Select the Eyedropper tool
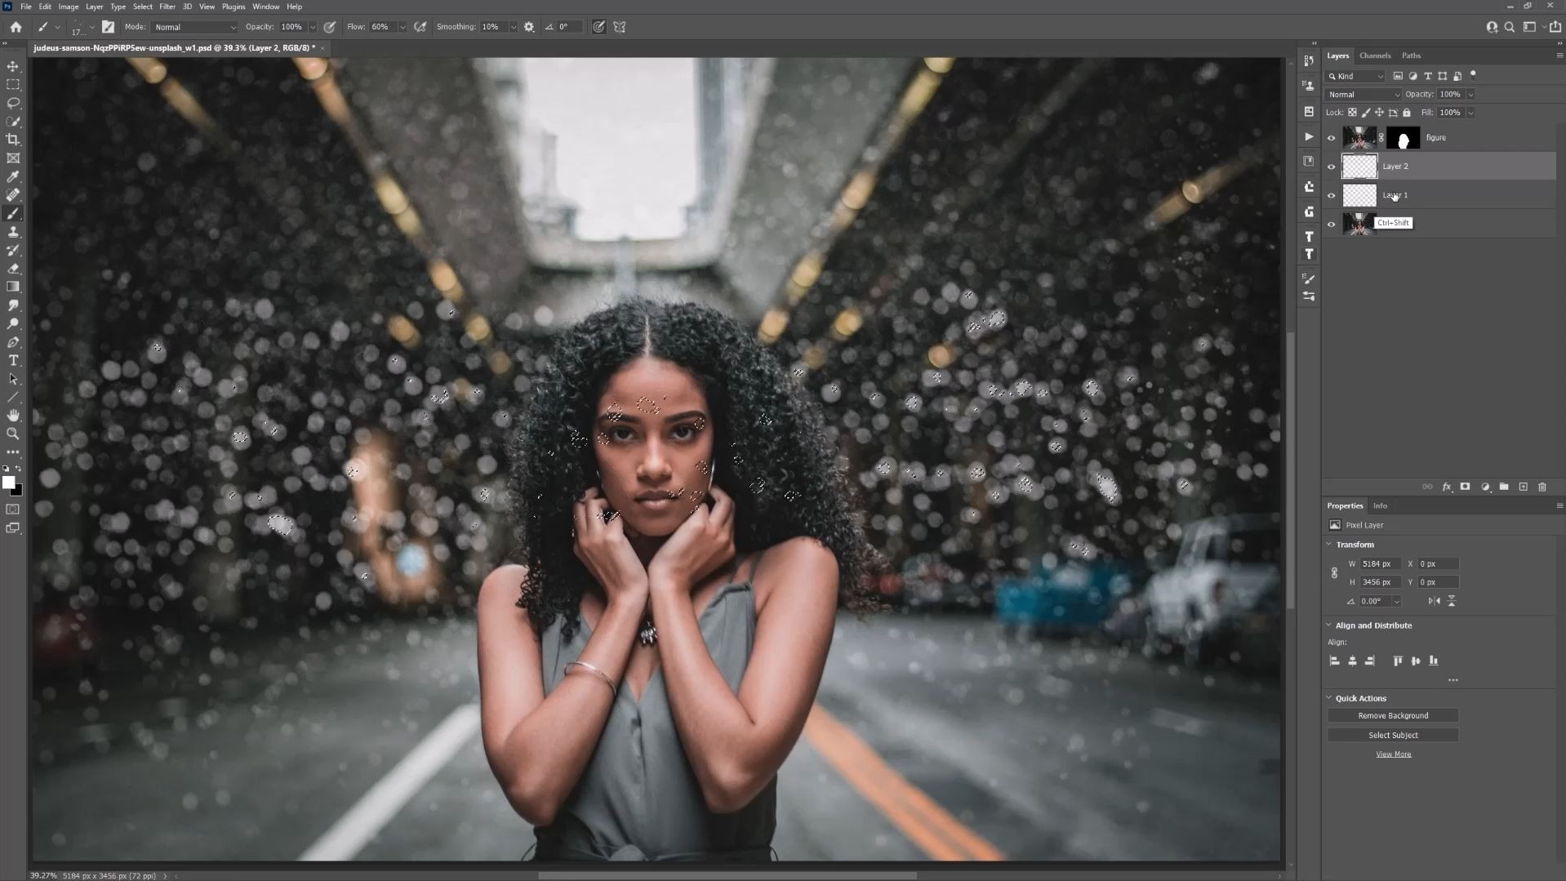Viewport: 1566px width, 881px height. 13,176
